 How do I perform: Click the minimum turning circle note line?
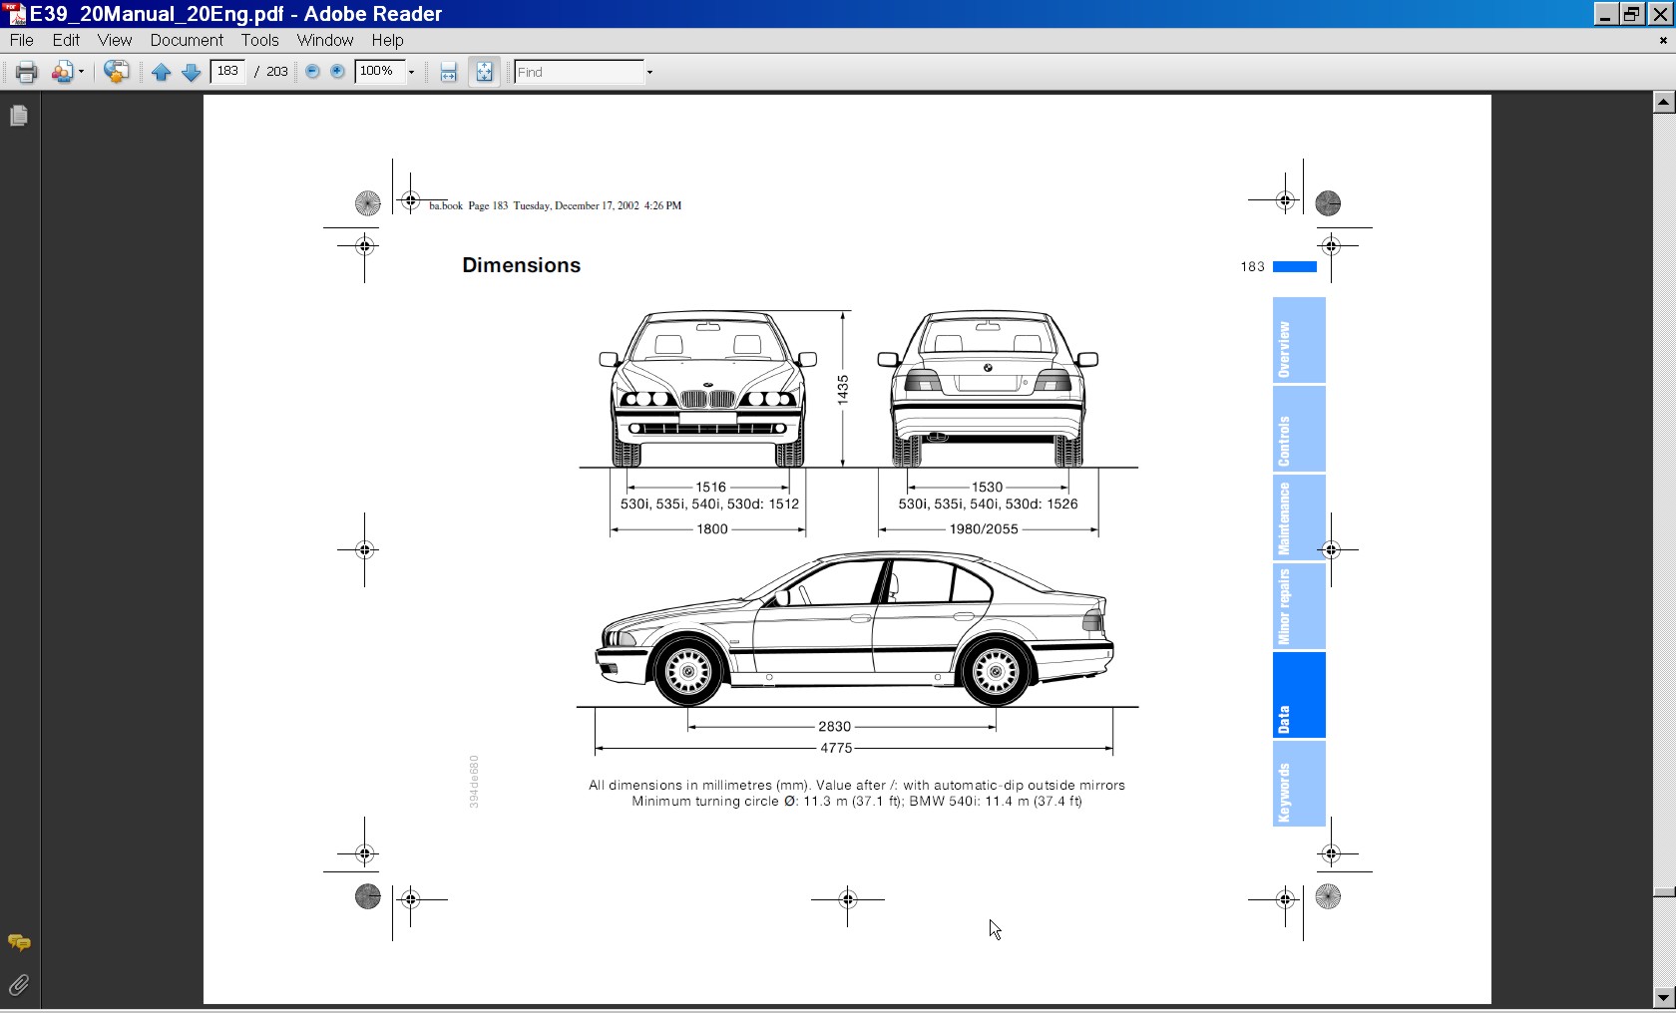tap(857, 801)
